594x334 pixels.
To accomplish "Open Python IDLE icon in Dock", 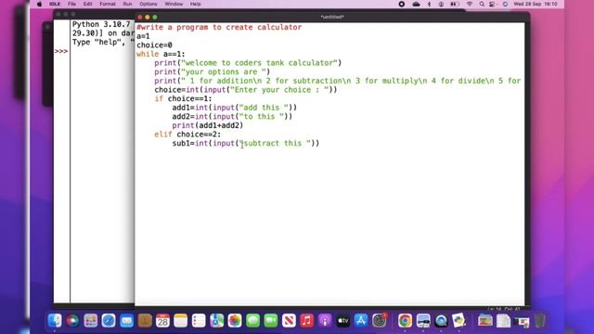I will click(458, 321).
